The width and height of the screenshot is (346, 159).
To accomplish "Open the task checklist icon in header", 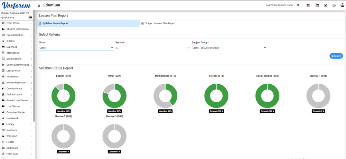I will (326, 6).
